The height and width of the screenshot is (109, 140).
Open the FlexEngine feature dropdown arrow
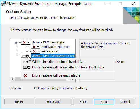click(x=28, y=43)
